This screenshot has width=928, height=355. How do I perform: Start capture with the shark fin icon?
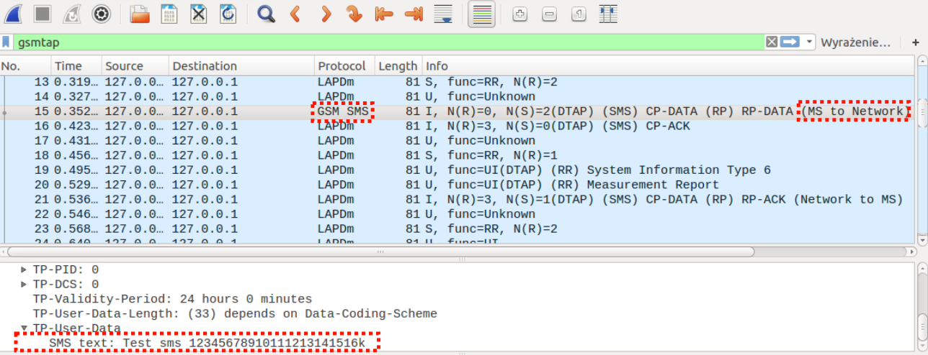(x=14, y=14)
